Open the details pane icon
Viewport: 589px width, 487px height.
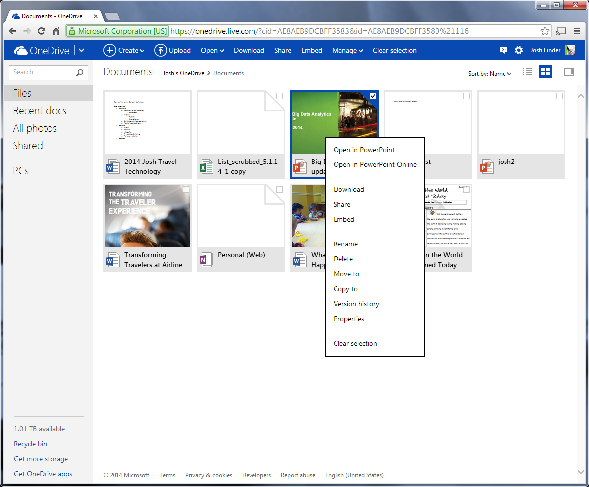(568, 72)
